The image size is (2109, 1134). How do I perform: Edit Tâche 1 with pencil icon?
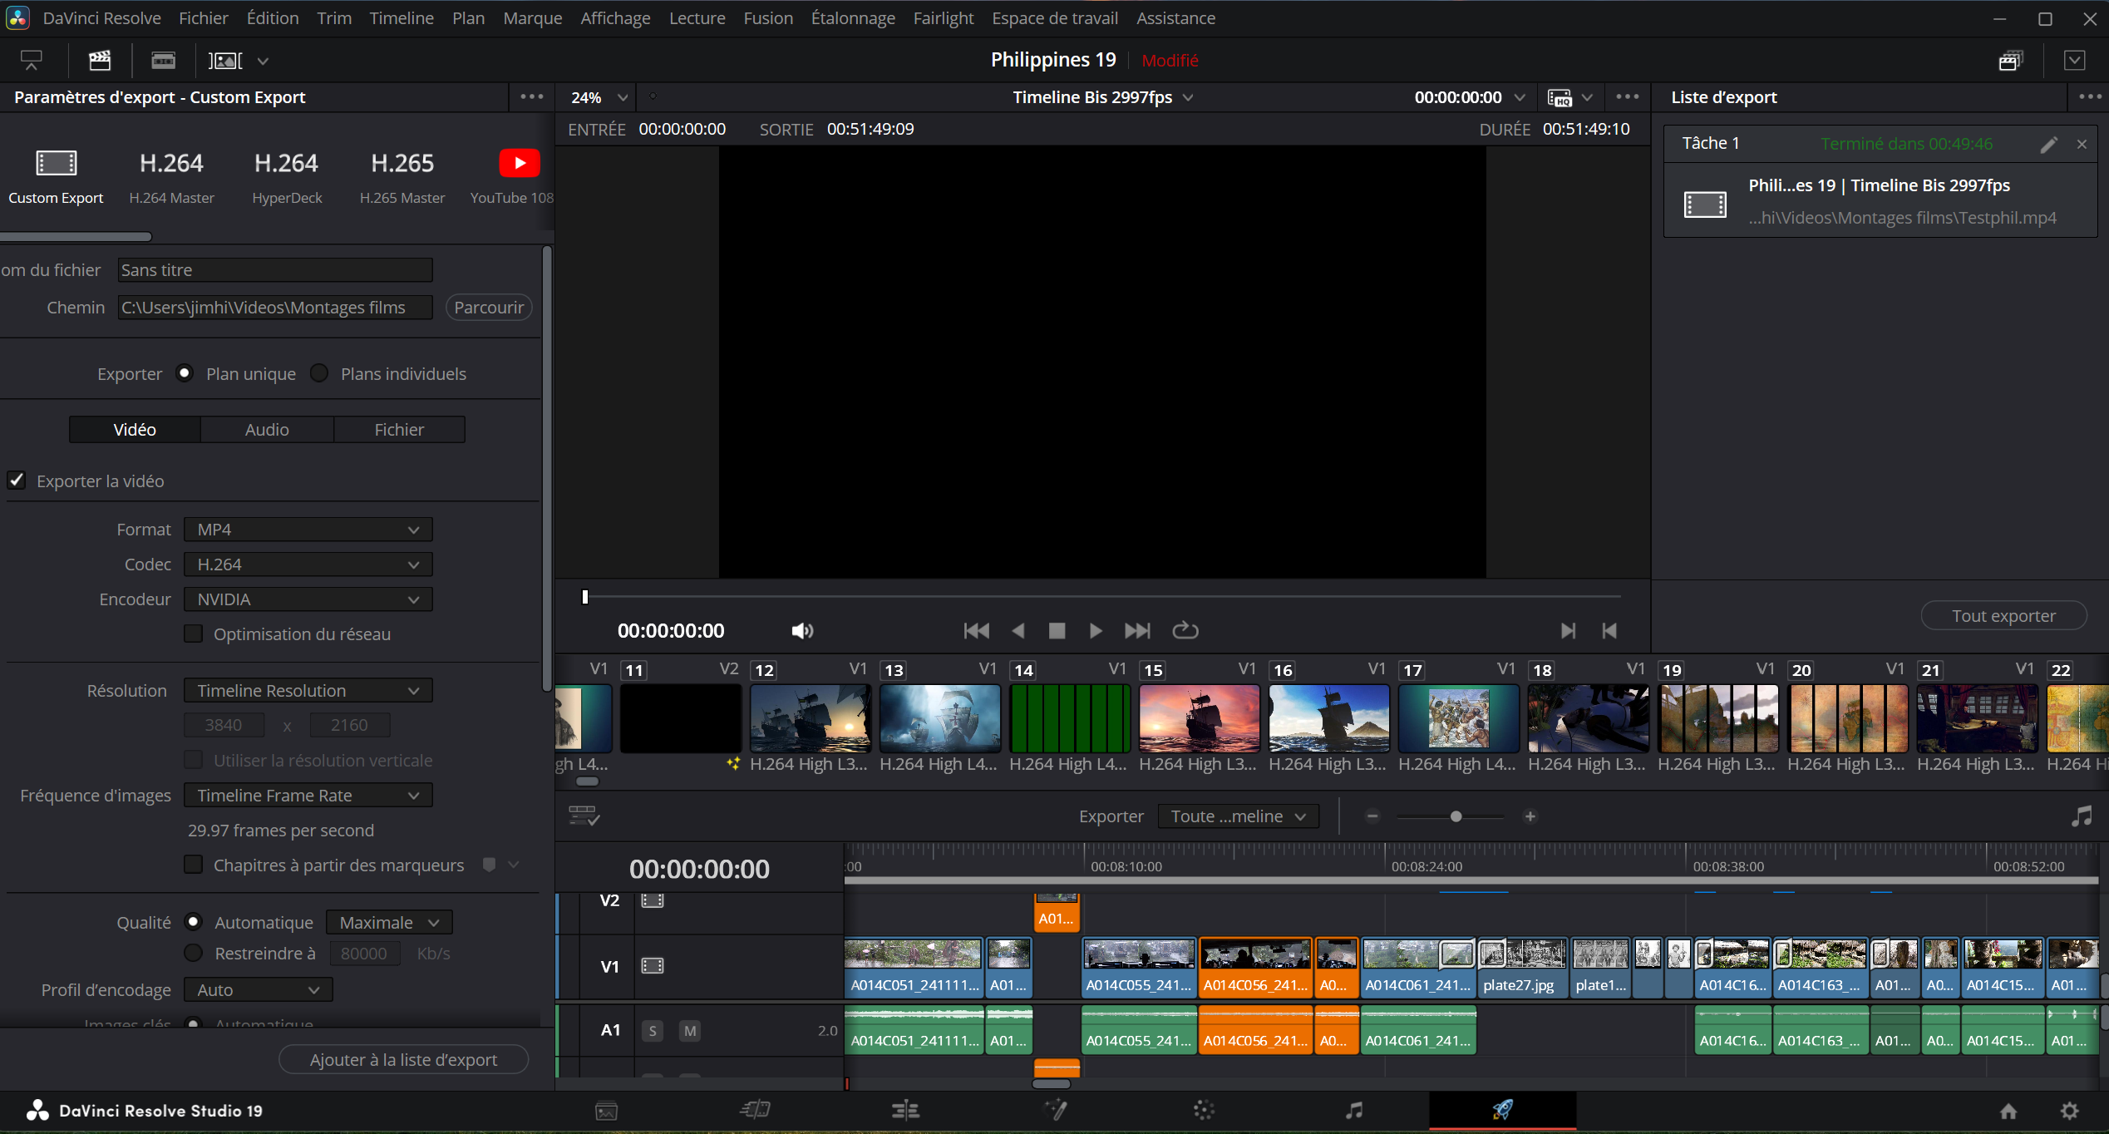(x=2048, y=144)
